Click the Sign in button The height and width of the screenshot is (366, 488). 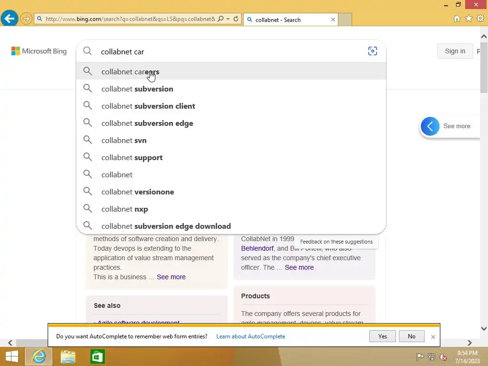pos(455,51)
